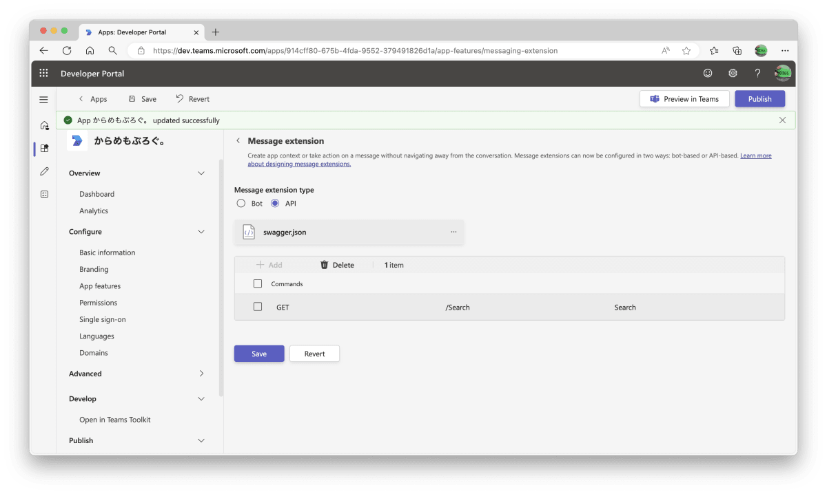Open in Teams Toolkit sidebar item
Image resolution: width=827 pixels, height=494 pixels.
click(x=115, y=420)
